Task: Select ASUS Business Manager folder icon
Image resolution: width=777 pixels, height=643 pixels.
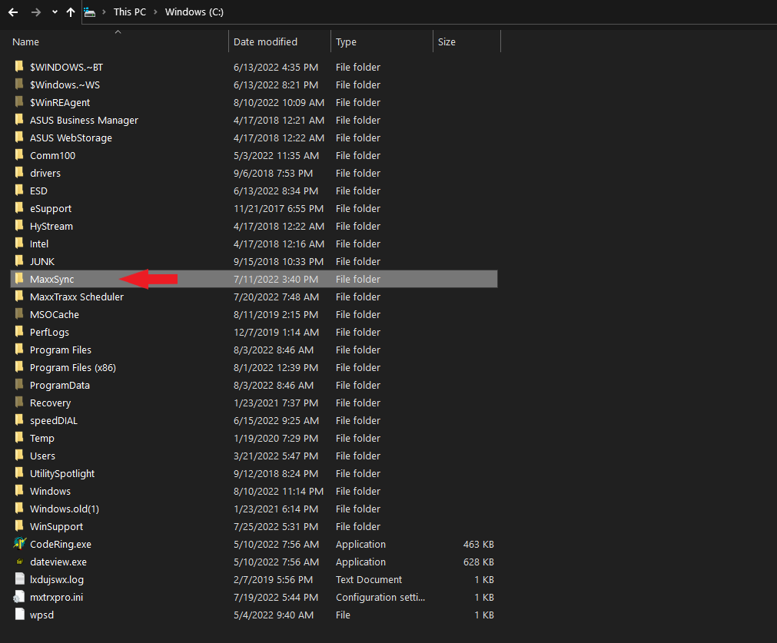Action: pos(19,119)
